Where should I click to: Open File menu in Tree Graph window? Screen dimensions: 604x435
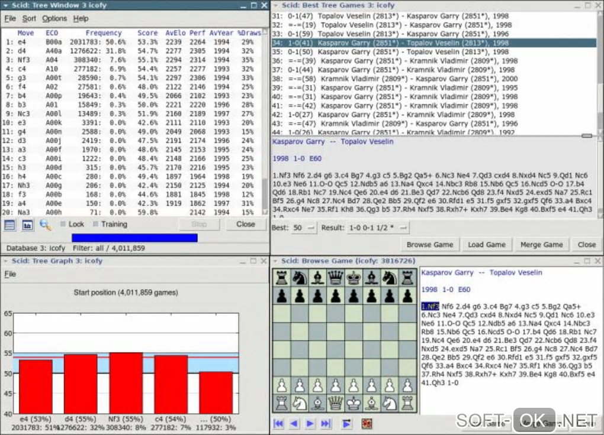pos(10,274)
